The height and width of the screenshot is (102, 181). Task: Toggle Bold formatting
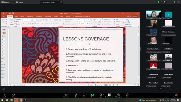tap(24, 23)
